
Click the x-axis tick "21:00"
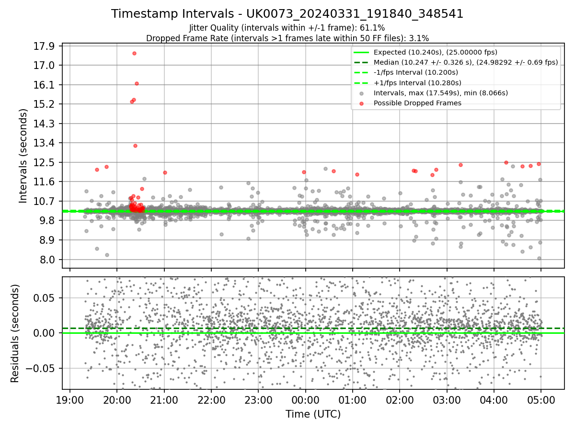pos(164,399)
